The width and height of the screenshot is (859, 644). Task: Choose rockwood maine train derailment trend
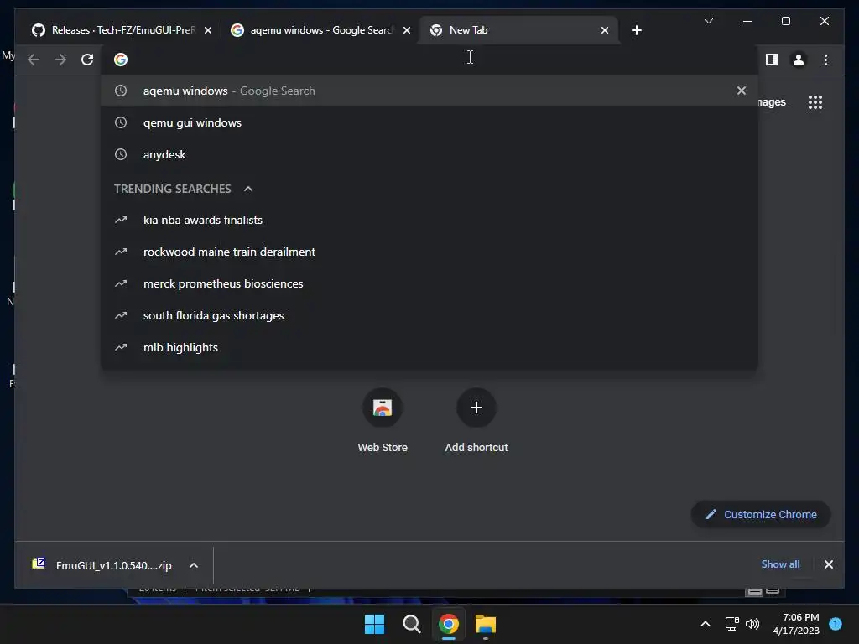click(429, 252)
